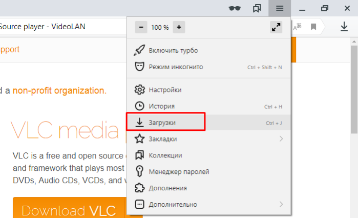This screenshot has height=218, width=358.
Task: Open Загрузки downloads entry
Action: coord(208,123)
